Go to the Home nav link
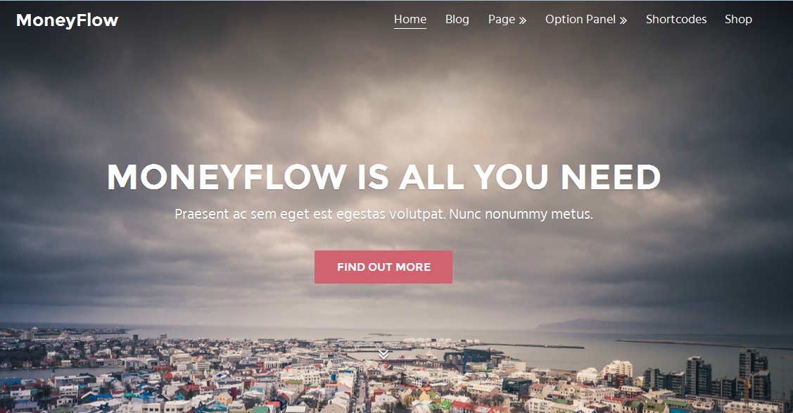The width and height of the screenshot is (793, 413). 410,19
